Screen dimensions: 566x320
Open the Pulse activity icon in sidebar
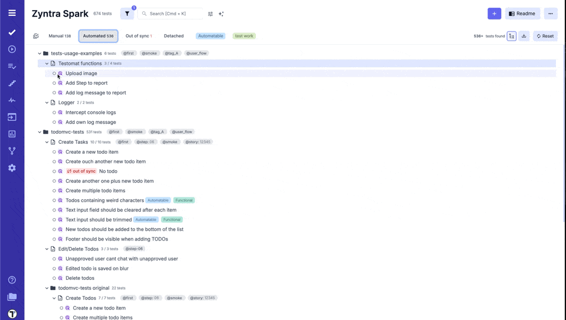(x=12, y=100)
